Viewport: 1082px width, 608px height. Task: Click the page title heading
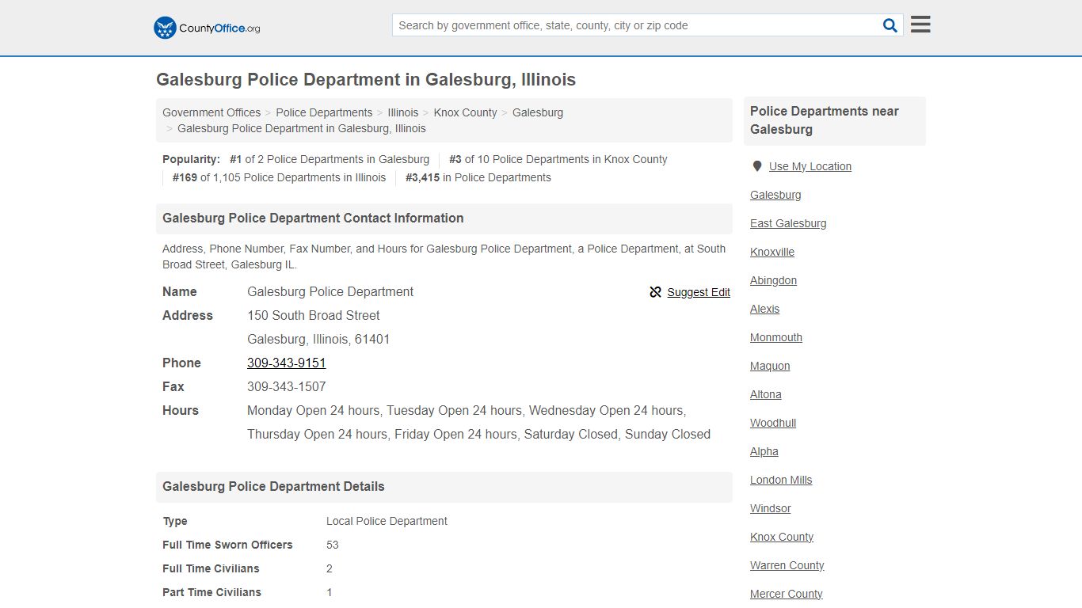[x=366, y=80]
